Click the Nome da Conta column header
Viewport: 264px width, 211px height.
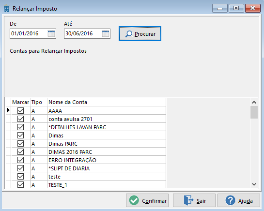(x=107, y=102)
